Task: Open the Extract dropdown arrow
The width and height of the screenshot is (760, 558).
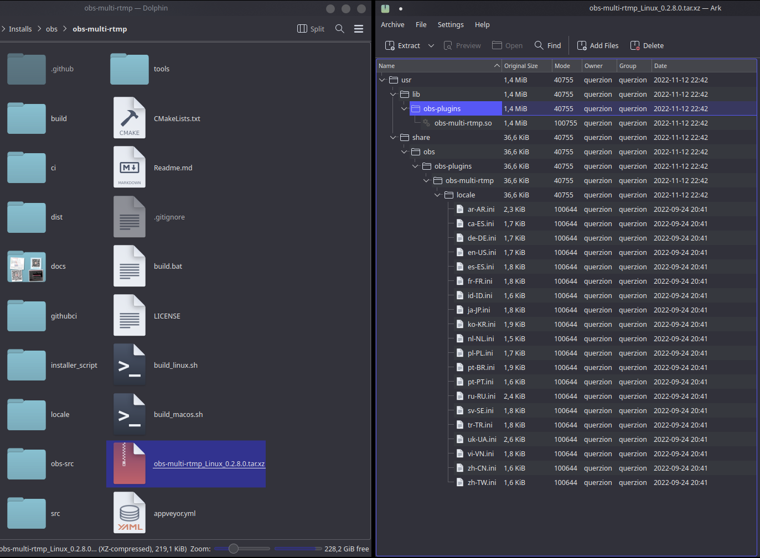Action: [x=431, y=45]
